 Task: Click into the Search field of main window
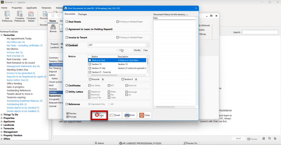click(260, 32)
